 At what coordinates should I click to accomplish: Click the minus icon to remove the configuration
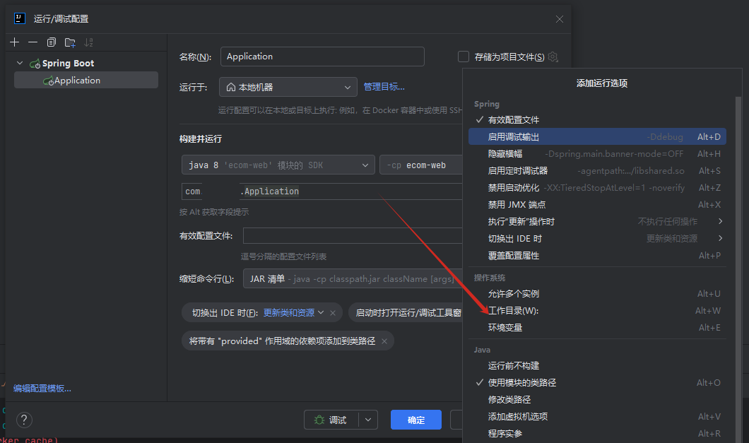tap(33, 42)
